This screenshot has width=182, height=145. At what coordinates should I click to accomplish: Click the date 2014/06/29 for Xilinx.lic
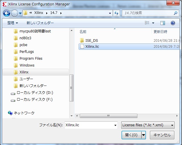166,47
